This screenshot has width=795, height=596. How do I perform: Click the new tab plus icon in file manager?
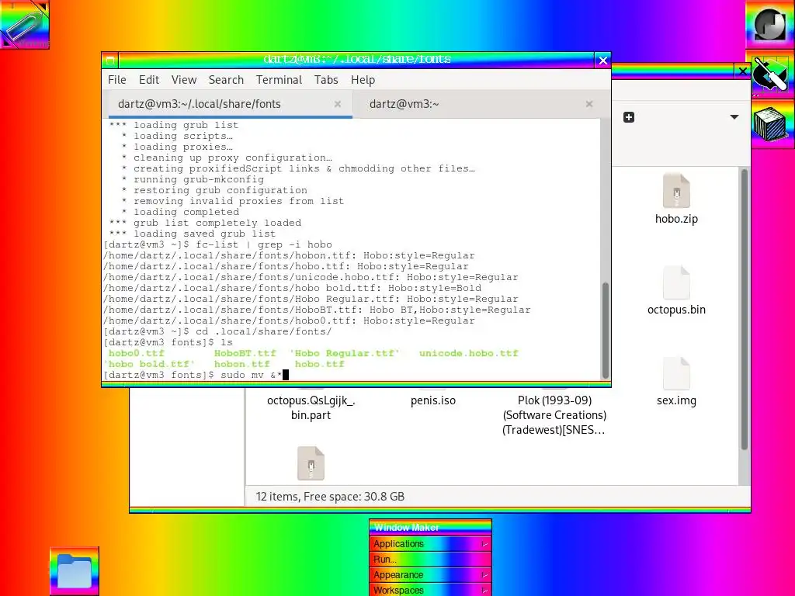[x=629, y=118]
